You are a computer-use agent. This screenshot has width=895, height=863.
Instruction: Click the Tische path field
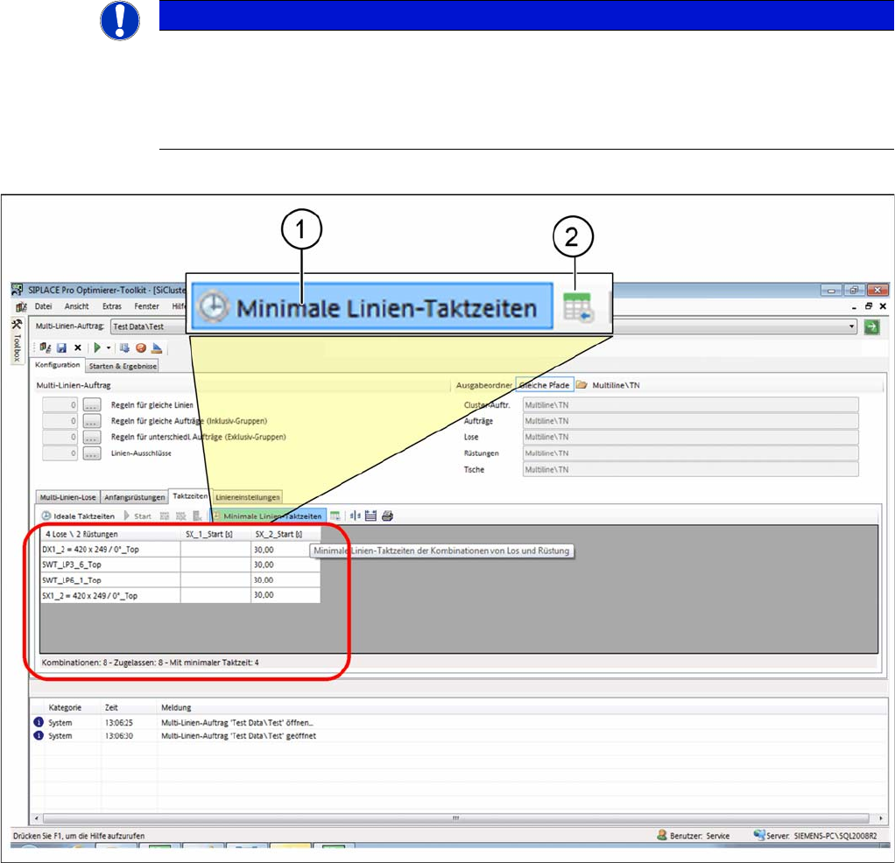[691, 469]
